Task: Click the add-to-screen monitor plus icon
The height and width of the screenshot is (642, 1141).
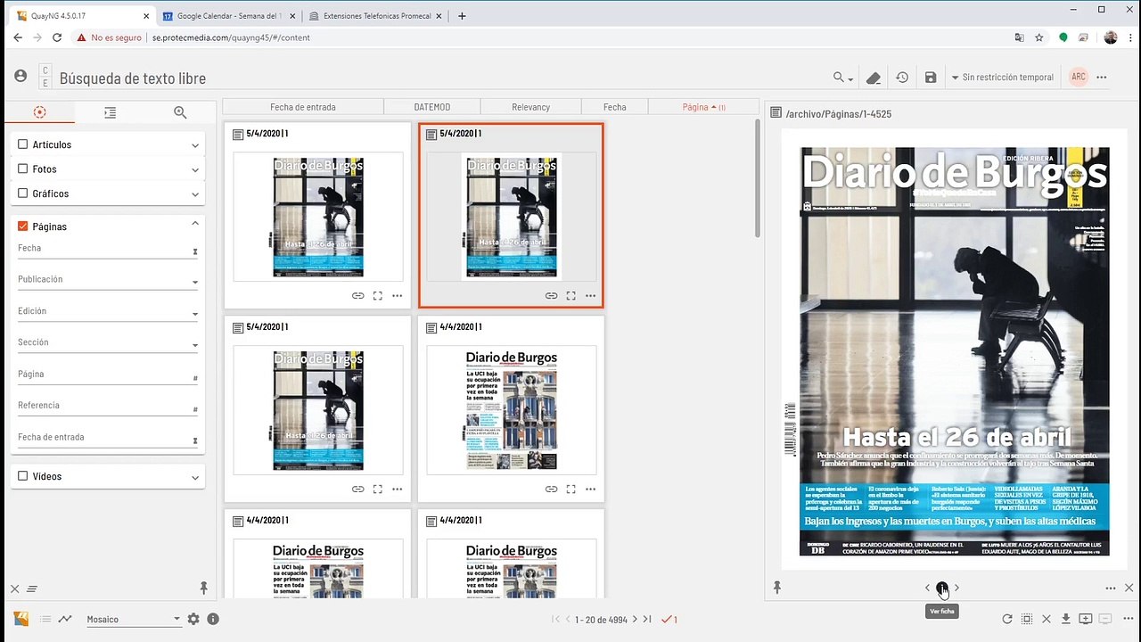Action: pos(1086,619)
